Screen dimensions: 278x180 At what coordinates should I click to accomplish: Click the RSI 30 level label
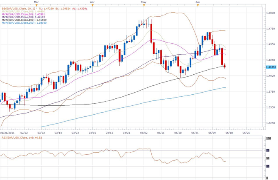click(268, 166)
